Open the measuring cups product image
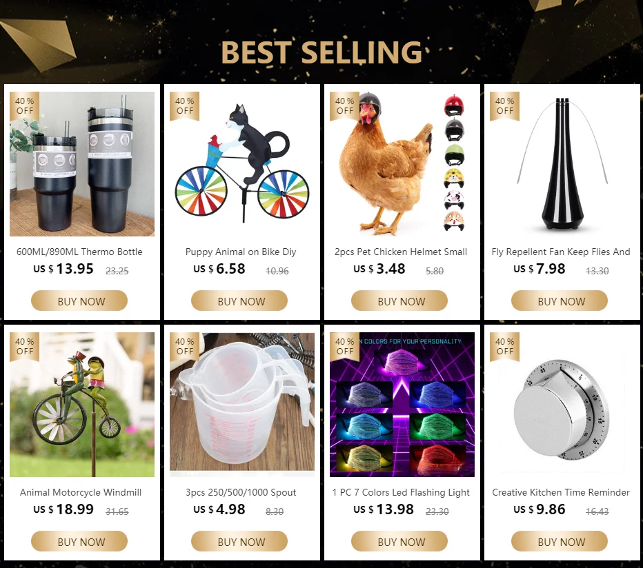 242,405
